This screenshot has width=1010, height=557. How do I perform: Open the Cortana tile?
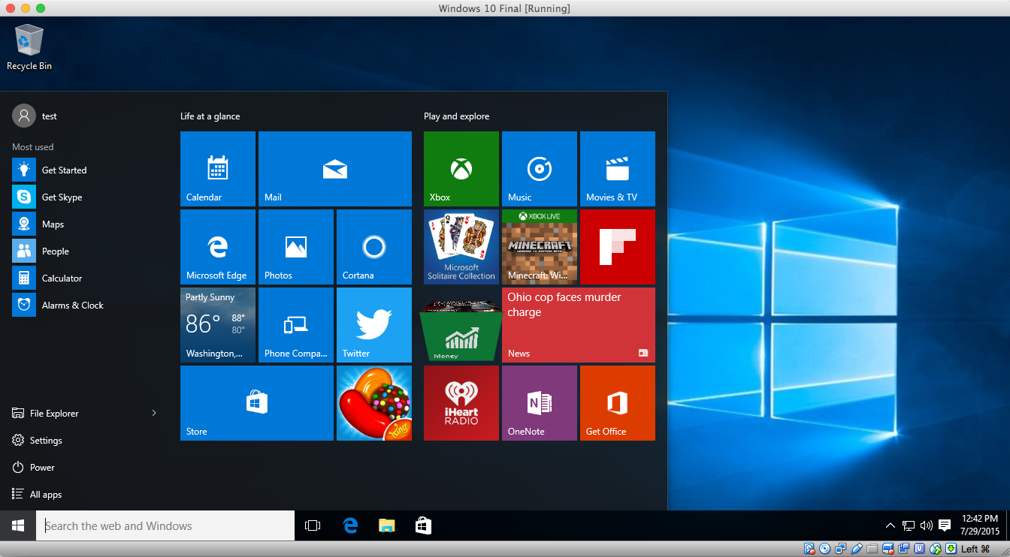[x=373, y=247]
